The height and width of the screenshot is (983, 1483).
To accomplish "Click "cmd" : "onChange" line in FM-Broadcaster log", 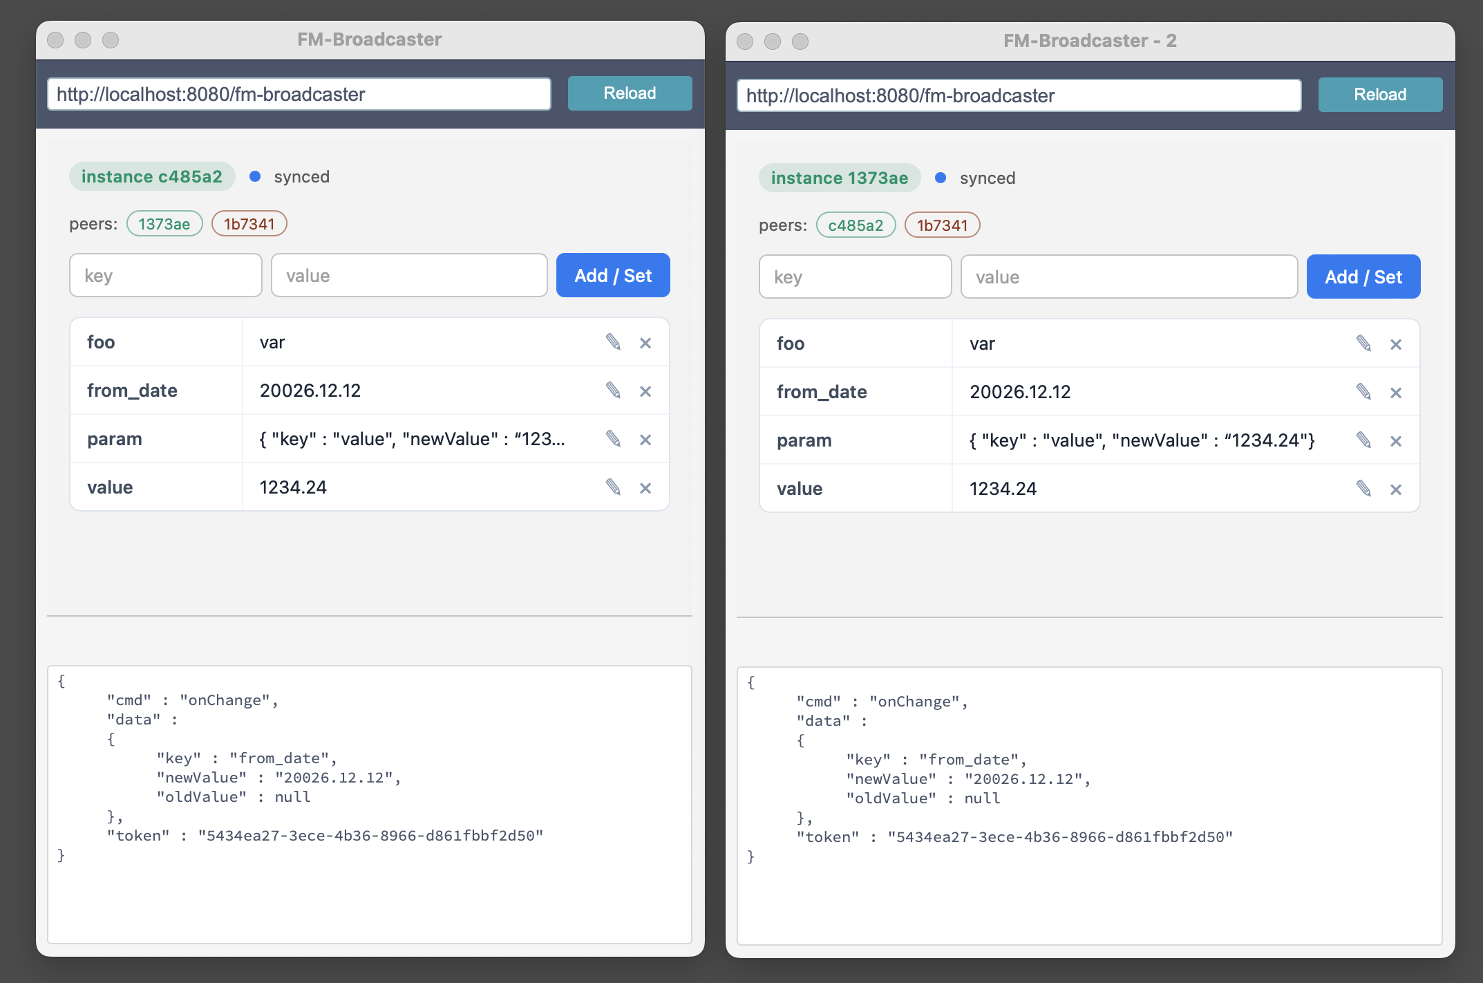I will pyautogui.click(x=192, y=700).
